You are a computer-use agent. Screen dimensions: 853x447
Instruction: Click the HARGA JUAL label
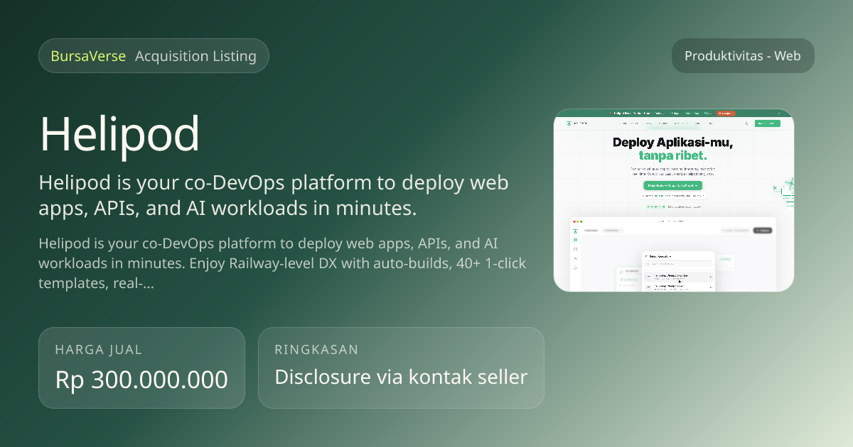99,349
